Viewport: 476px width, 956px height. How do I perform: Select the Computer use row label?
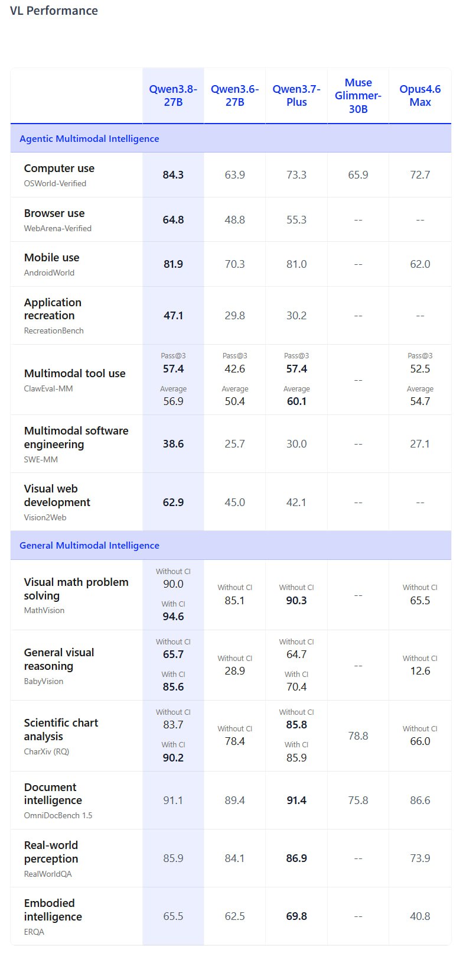[x=59, y=168]
